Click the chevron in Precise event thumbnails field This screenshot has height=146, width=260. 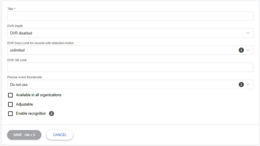pyautogui.click(x=248, y=85)
